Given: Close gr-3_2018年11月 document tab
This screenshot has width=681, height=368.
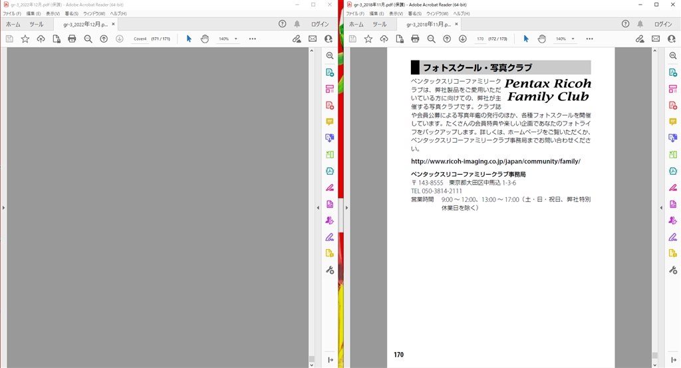Looking at the screenshot, I should tap(456, 24).
